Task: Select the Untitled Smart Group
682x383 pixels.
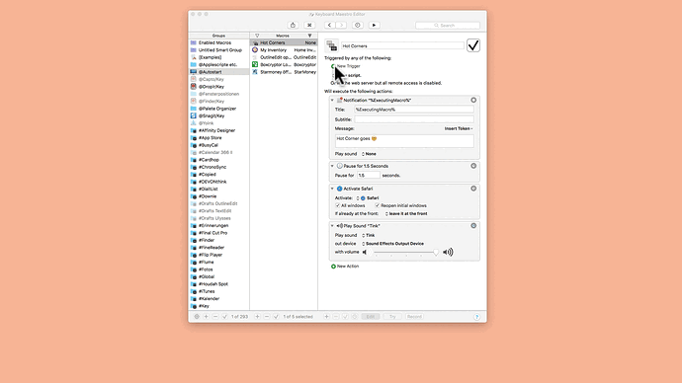Action: point(218,50)
